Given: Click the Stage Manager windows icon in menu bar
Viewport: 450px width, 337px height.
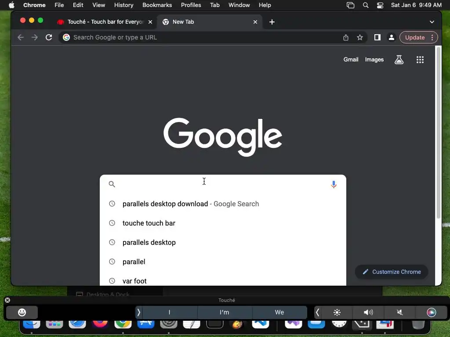Looking at the screenshot, I should [350, 5].
